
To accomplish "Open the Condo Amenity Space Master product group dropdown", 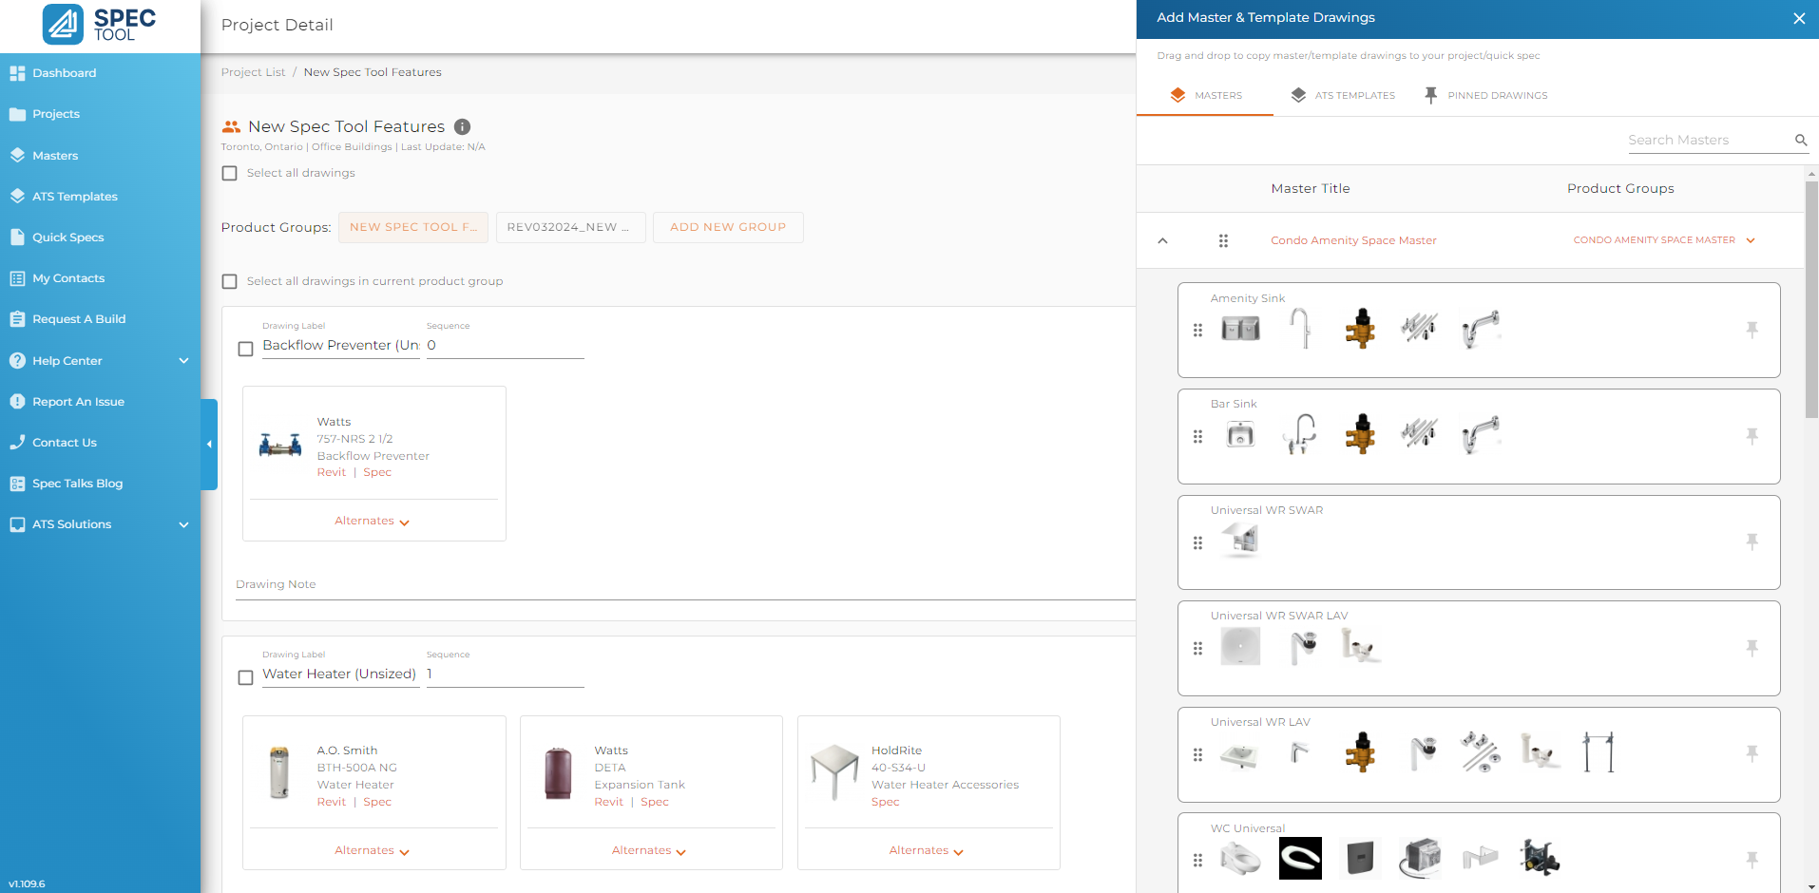I will [1664, 240].
